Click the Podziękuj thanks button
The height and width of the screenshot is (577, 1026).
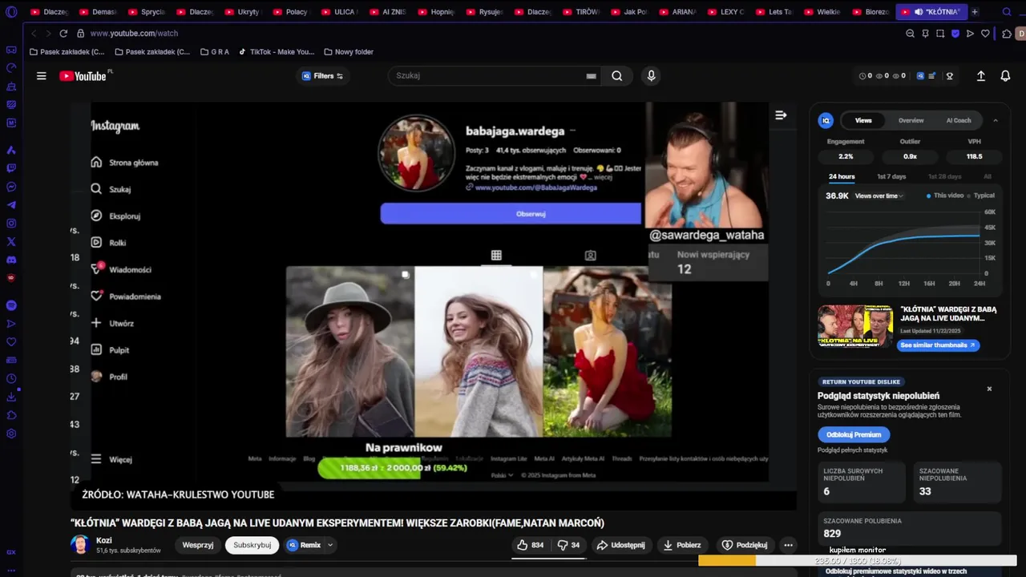point(745,545)
